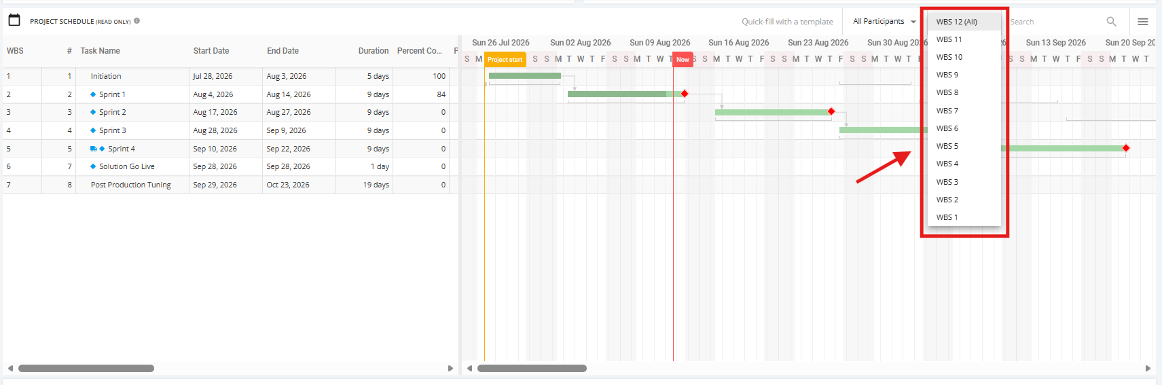Choose WBS 5 level option
This screenshot has height=385, width=1162.
pos(964,146)
